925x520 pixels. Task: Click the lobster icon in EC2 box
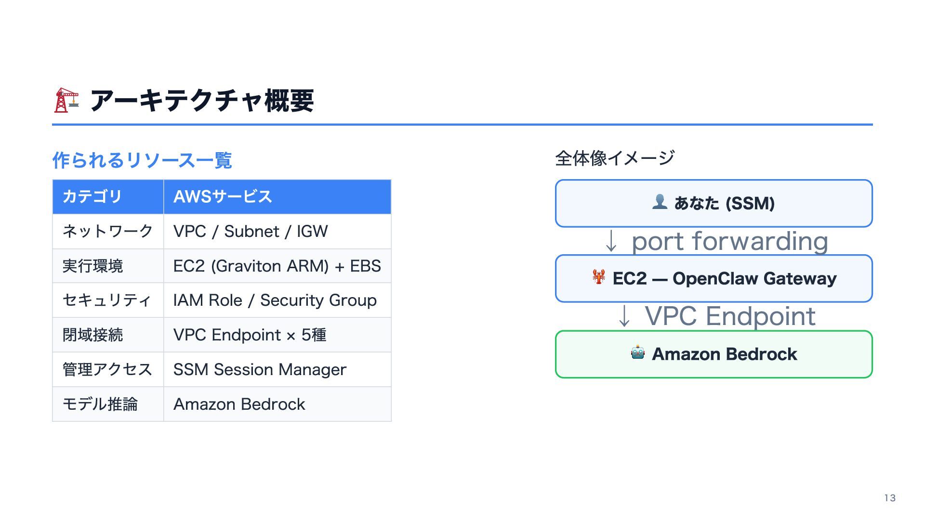599,277
